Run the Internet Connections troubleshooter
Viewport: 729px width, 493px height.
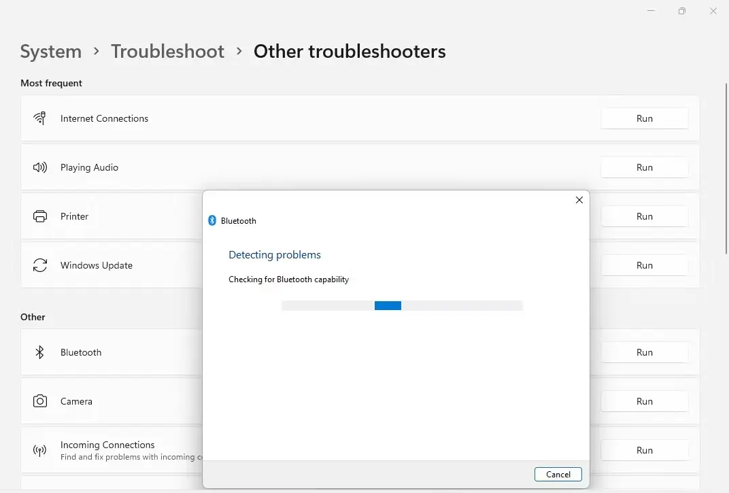pyautogui.click(x=645, y=118)
